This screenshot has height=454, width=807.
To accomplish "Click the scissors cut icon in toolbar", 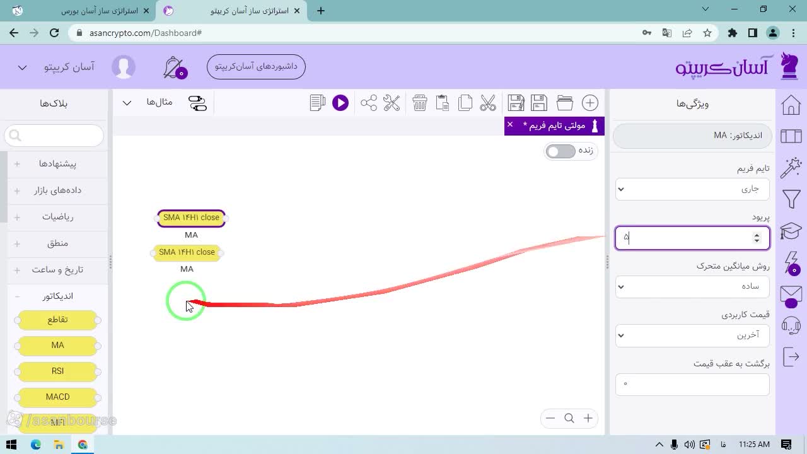I will pyautogui.click(x=488, y=103).
